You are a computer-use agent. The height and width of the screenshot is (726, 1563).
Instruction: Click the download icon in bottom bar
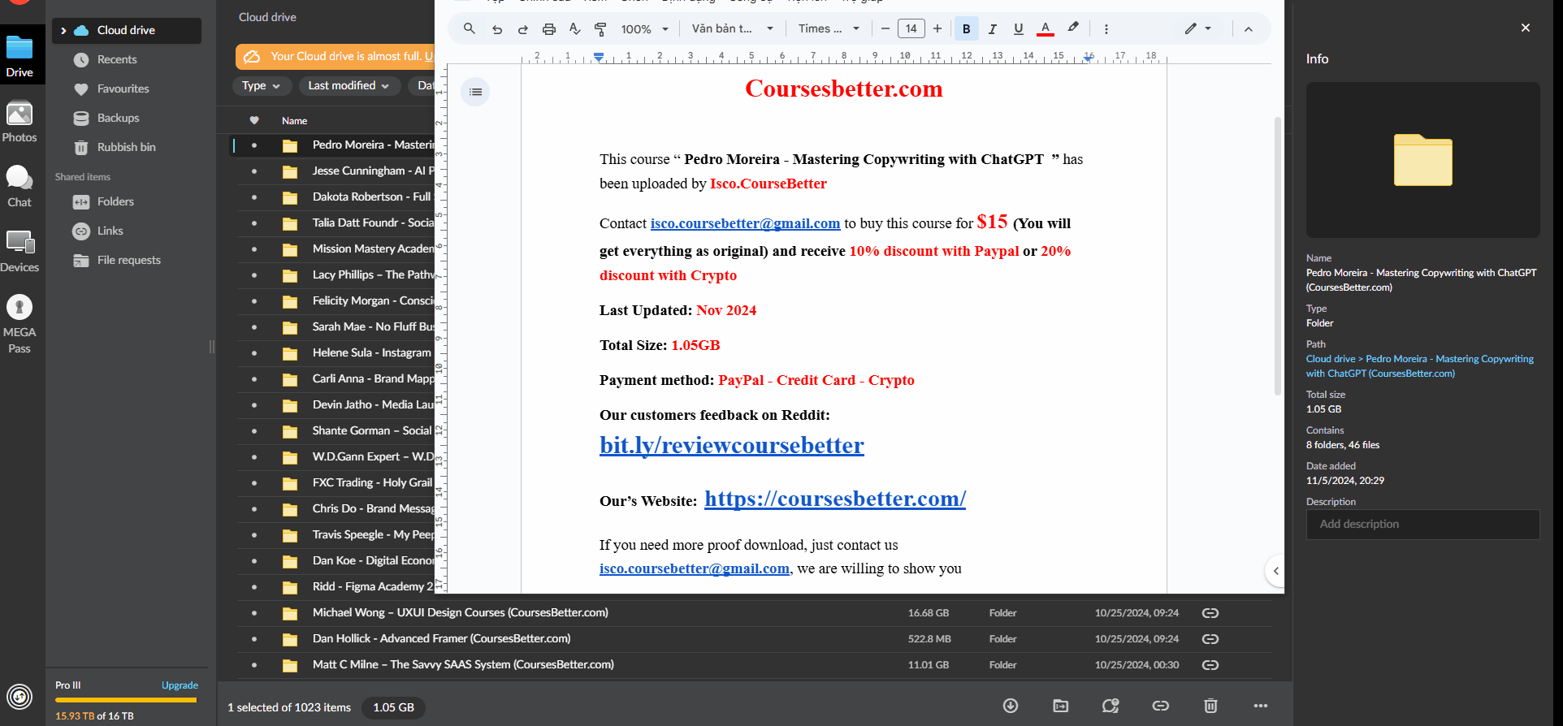(1011, 706)
